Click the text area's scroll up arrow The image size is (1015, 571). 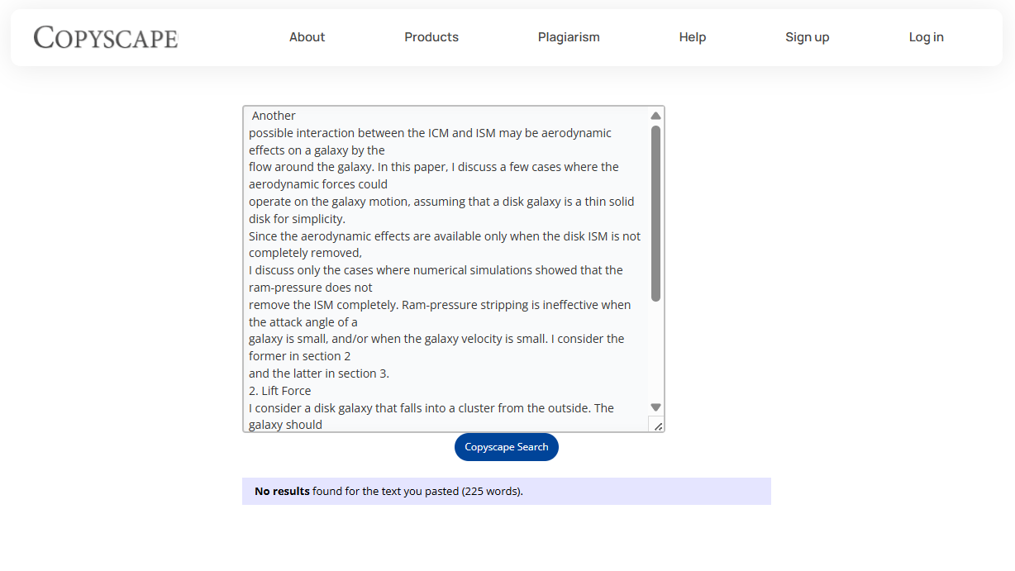point(655,116)
